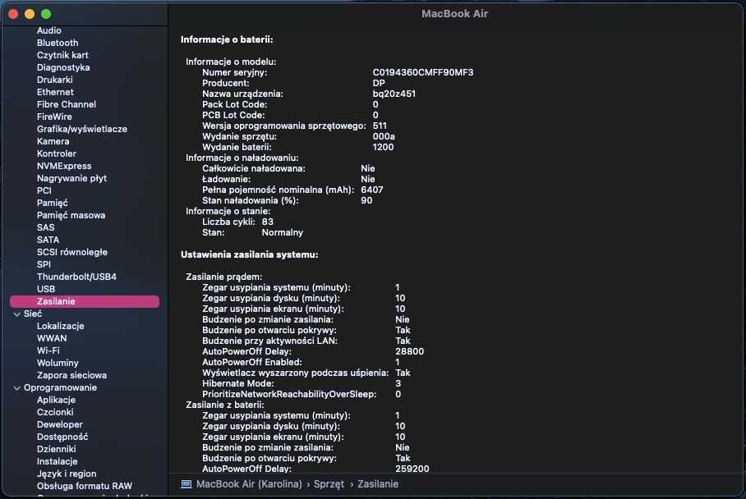Open Czytnik kart sidebar entry
Image resolution: width=746 pixels, height=499 pixels.
[62, 55]
